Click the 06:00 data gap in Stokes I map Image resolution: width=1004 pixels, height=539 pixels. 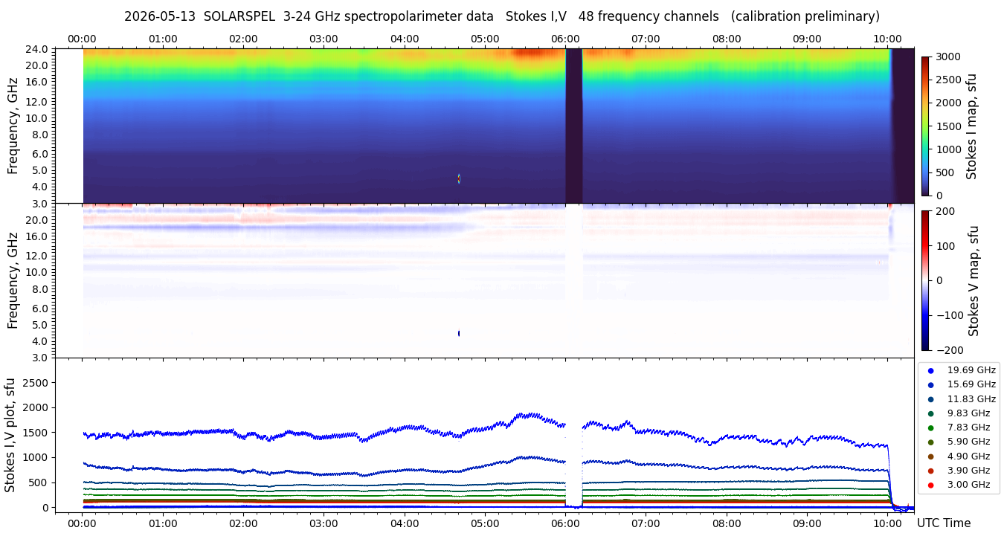click(x=573, y=126)
